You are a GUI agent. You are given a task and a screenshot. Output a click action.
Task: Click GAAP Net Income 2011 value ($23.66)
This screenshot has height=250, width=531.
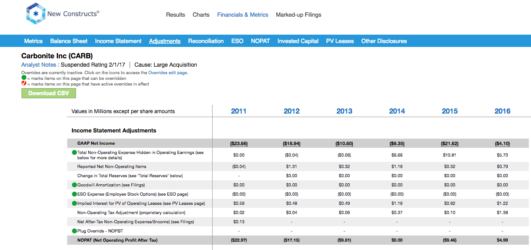click(x=238, y=143)
